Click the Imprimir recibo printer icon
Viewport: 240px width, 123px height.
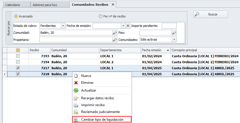pyautogui.click(x=76, y=105)
